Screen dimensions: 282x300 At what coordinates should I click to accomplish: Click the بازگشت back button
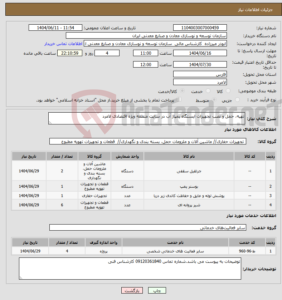pos(132,290)
